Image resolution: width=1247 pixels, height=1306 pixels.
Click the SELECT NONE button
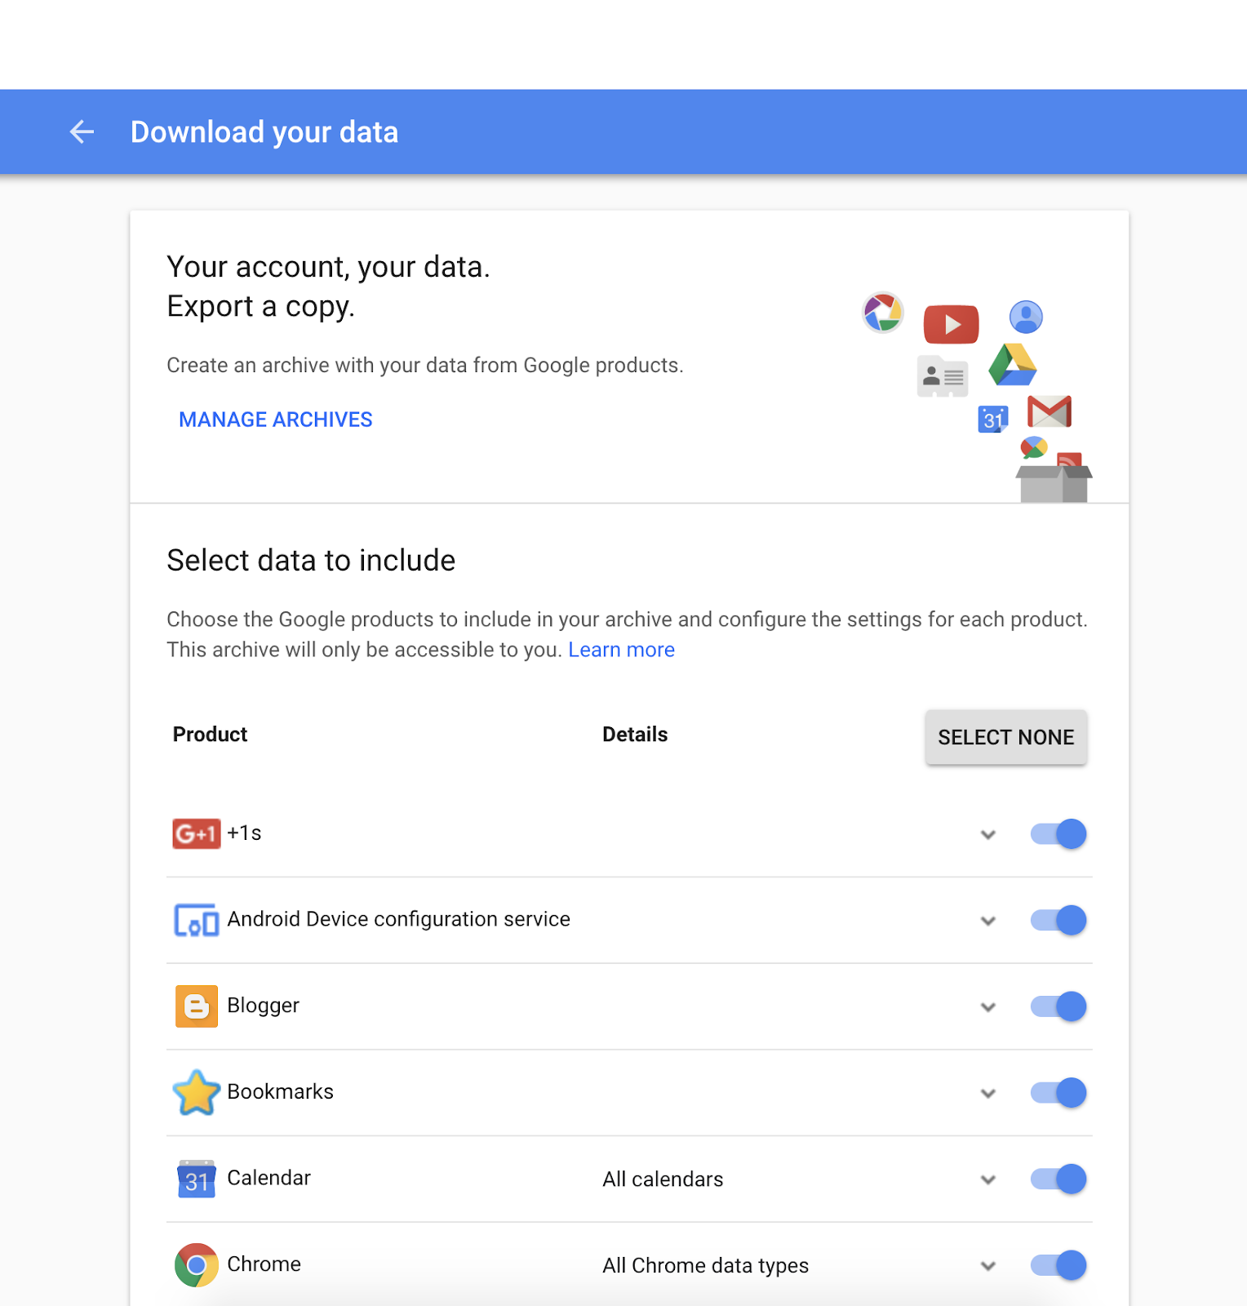pos(1005,737)
